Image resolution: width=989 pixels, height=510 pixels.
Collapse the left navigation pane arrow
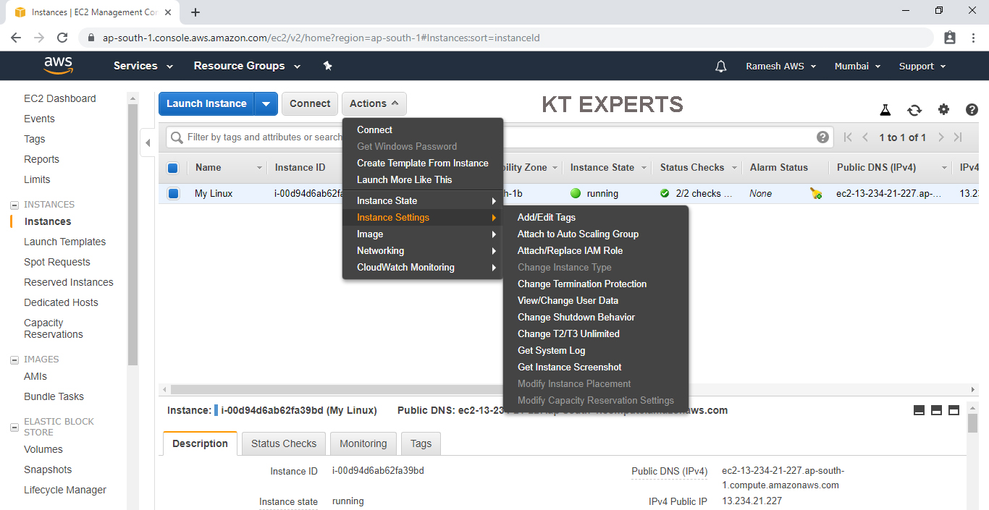pos(148,143)
